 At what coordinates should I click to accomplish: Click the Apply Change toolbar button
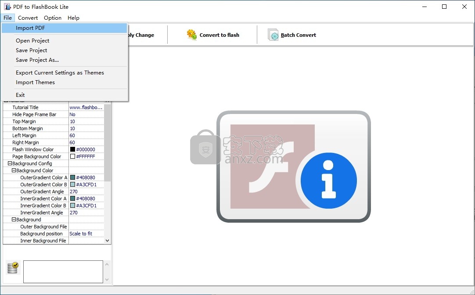pyautogui.click(x=141, y=35)
